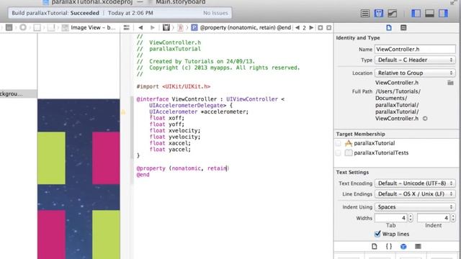Image resolution: width=461 pixels, height=259 pixels.
Task: Click the Manual mode icon in the assistant jump bar
Action: point(166,27)
